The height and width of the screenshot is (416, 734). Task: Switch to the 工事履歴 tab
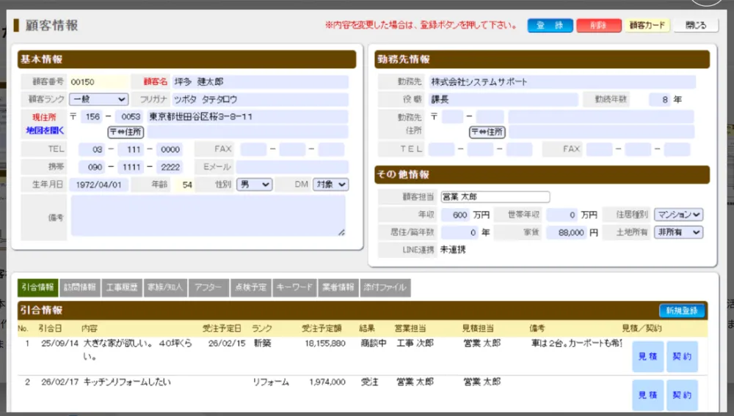[x=122, y=288]
